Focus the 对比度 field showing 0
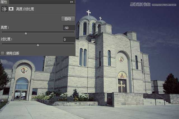This screenshot has height=119, width=179. 69,40
